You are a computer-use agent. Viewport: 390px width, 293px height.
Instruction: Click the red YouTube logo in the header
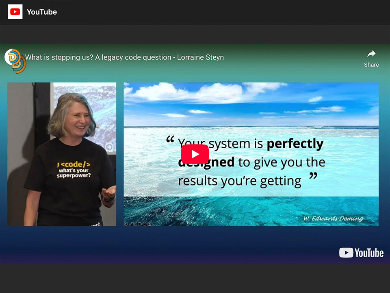(x=15, y=12)
